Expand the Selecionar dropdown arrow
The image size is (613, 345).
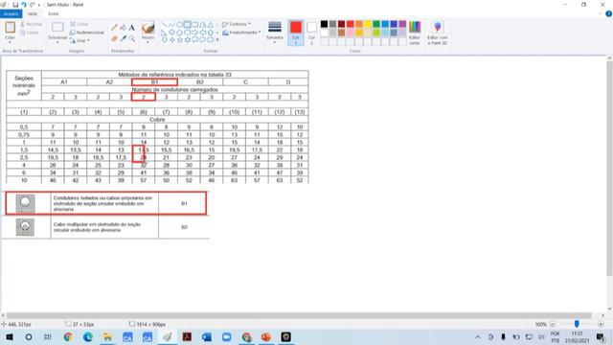[x=57, y=42]
